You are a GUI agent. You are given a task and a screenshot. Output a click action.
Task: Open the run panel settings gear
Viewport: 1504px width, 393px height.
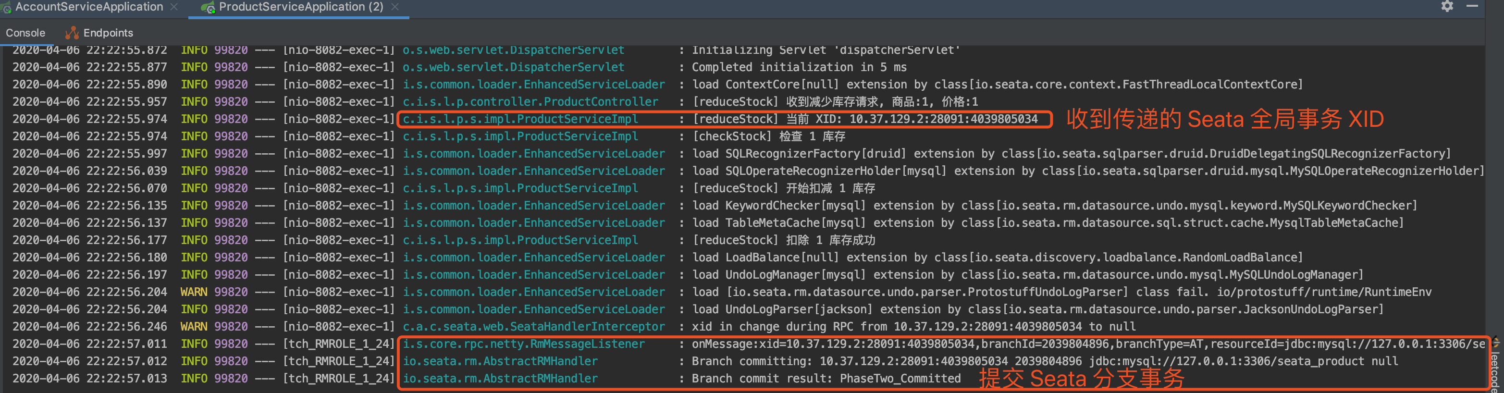tap(1447, 6)
